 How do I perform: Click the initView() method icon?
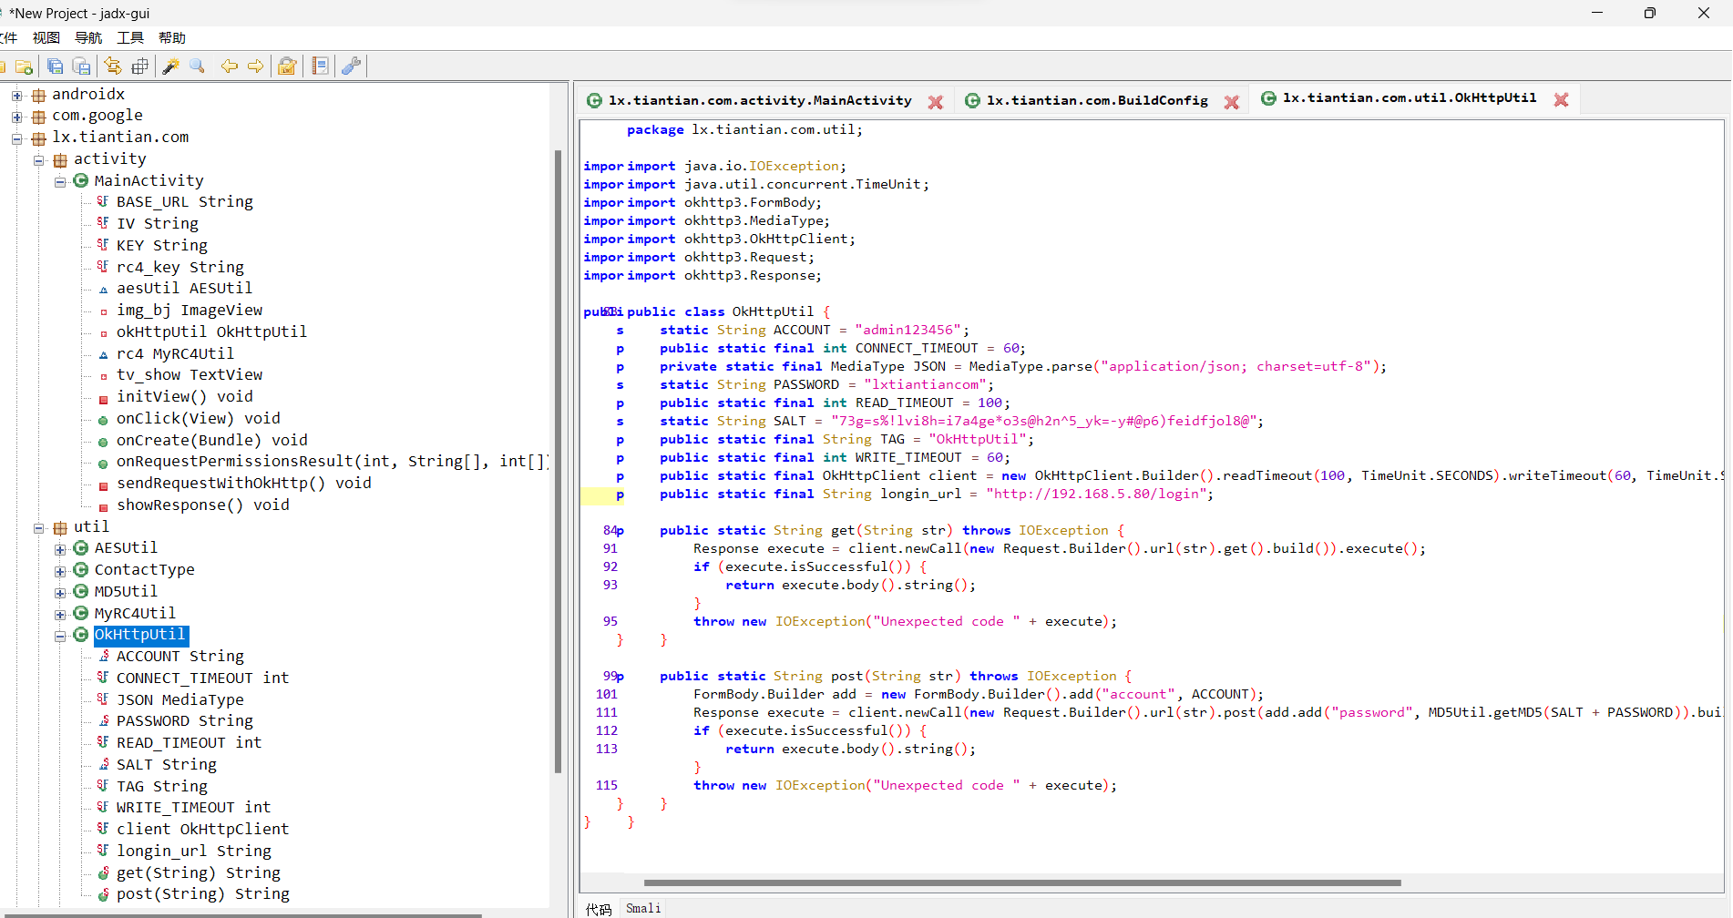(103, 398)
